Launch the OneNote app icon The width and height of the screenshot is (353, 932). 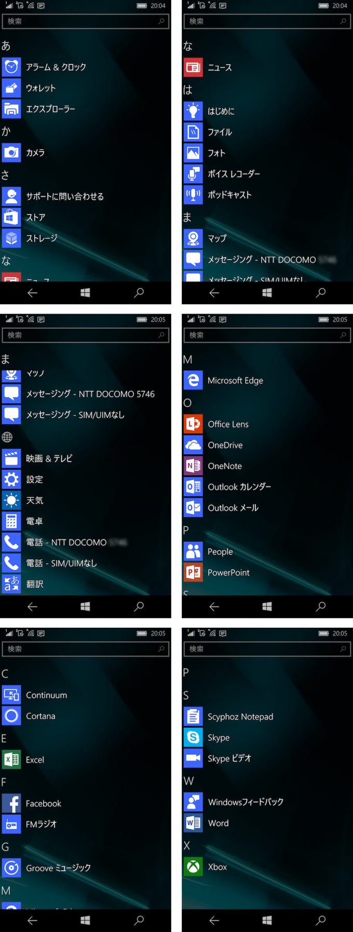[x=193, y=466]
